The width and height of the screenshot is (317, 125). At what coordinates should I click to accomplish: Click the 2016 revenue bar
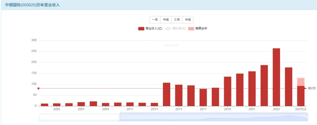191,96
